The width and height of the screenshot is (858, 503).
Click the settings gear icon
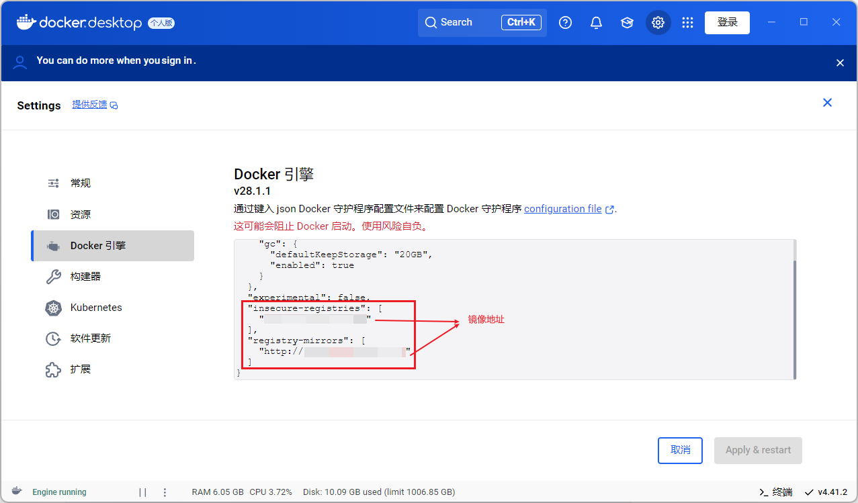pyautogui.click(x=658, y=23)
